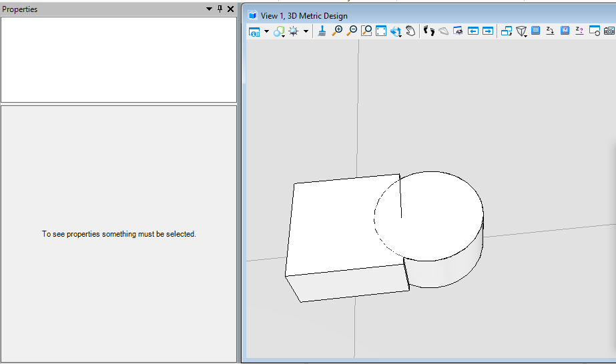Expand the View Attributes dropdown arrow
This screenshot has width=616, height=364.
266,31
